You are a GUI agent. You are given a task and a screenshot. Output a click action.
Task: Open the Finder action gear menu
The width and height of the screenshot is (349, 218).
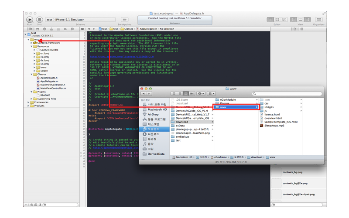(x=201, y=93)
